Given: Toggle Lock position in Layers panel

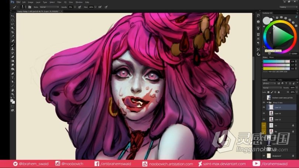Looking at the screenshot, I should pyautogui.click(x=275, y=92).
